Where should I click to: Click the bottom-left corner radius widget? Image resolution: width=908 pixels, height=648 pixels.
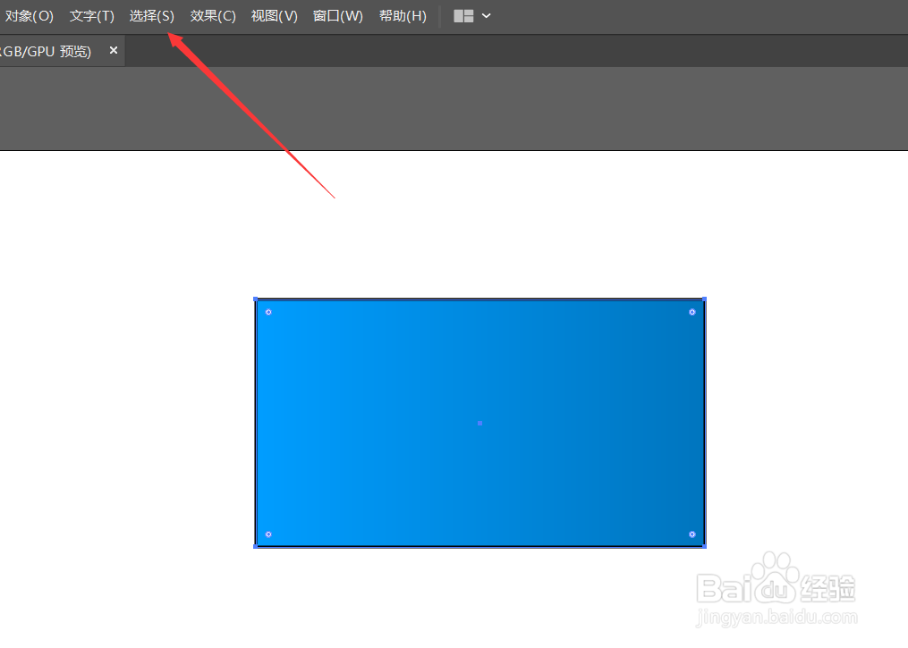coord(268,534)
